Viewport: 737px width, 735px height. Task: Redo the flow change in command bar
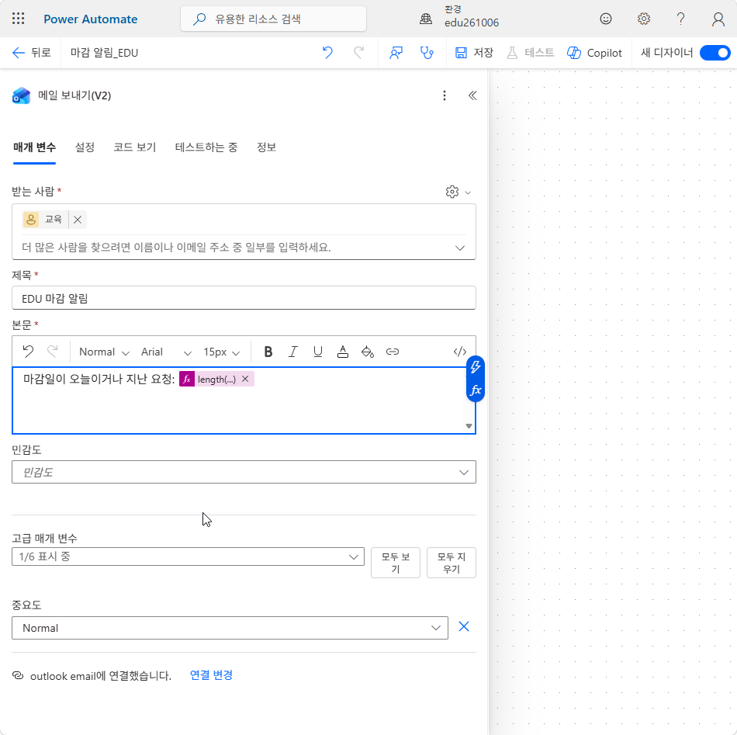tap(358, 53)
